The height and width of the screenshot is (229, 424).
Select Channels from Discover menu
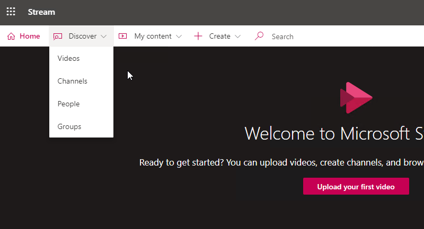click(72, 81)
